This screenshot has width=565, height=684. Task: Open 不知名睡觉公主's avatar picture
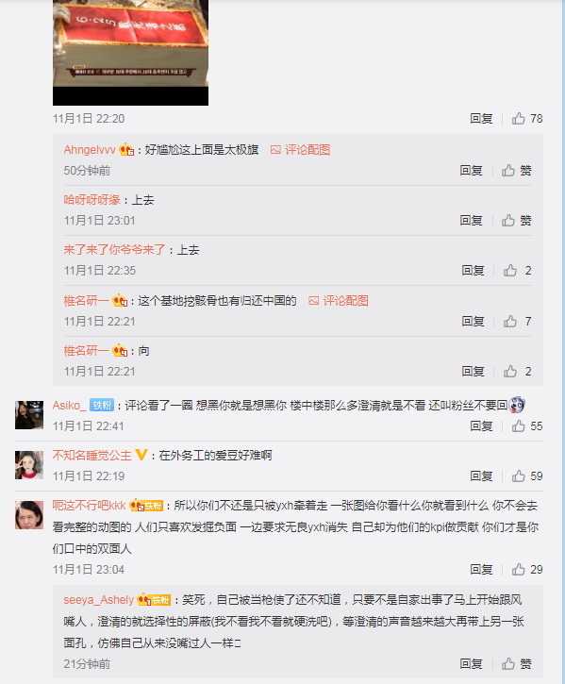(x=29, y=465)
